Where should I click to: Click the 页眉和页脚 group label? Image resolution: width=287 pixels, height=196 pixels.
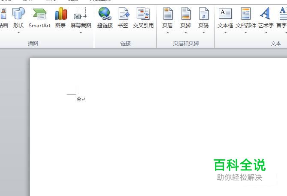[x=186, y=44]
